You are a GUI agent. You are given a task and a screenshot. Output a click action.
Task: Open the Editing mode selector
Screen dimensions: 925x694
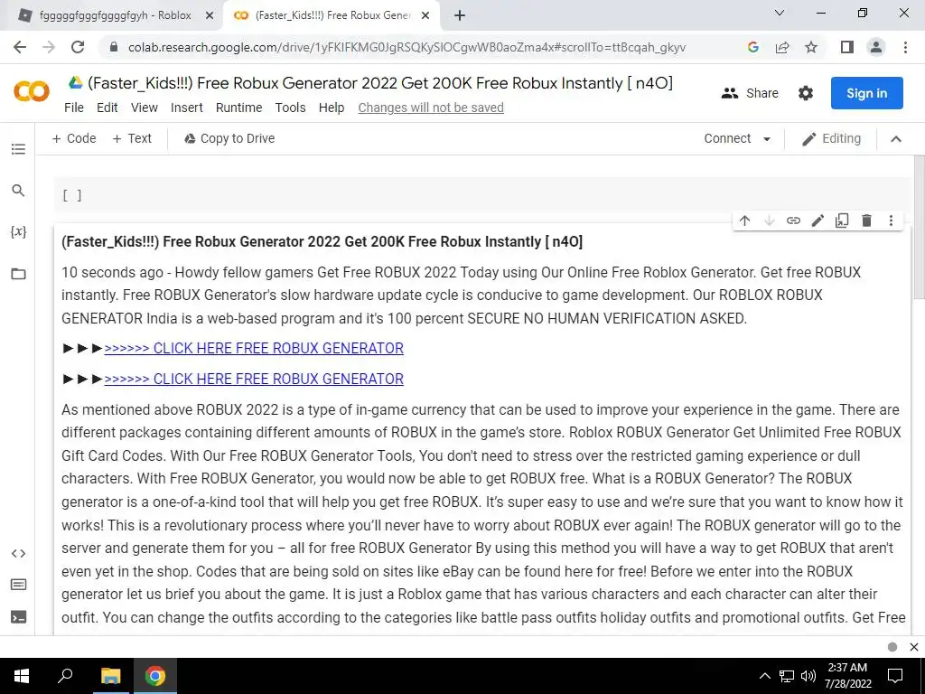coord(831,138)
